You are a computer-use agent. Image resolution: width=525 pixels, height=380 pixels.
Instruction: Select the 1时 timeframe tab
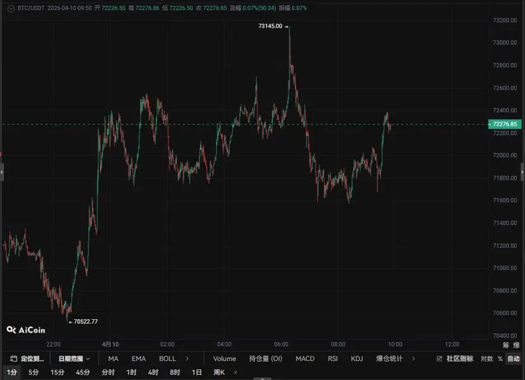point(131,372)
